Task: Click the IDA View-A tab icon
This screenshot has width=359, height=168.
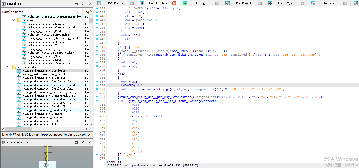Action: pos(99,3)
